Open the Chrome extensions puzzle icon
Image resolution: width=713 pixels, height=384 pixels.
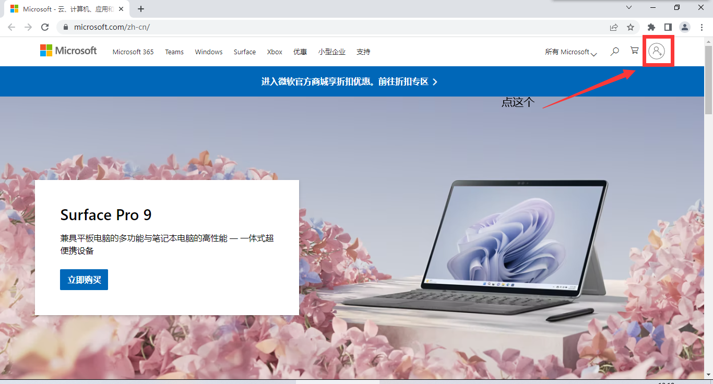tap(651, 27)
